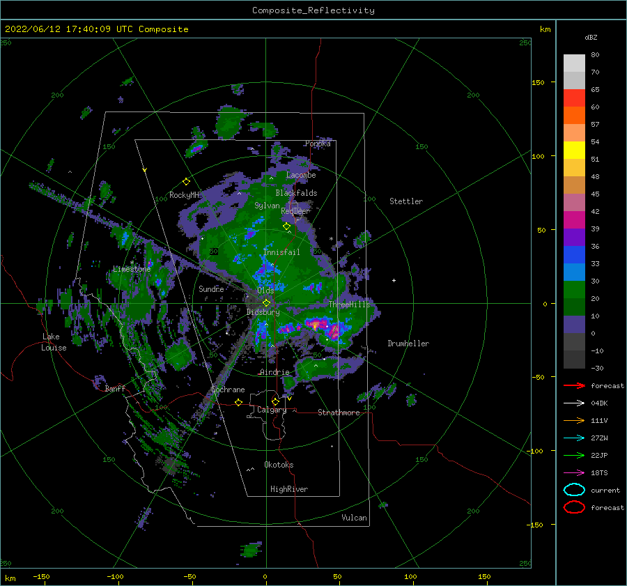Viewport: 627px width, 586px height.
Task: Click the Composite_Reflectivity title
Action: pyautogui.click(x=313, y=10)
